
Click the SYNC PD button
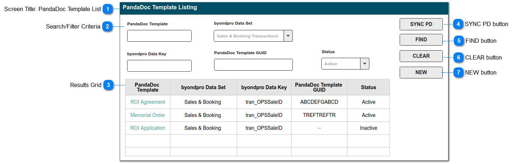421,24
